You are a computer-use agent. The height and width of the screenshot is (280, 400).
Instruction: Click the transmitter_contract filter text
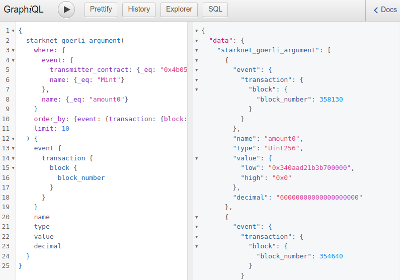[x=89, y=70]
